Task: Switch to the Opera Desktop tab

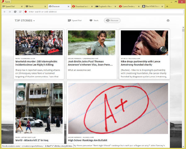Action: (x=129, y=6)
